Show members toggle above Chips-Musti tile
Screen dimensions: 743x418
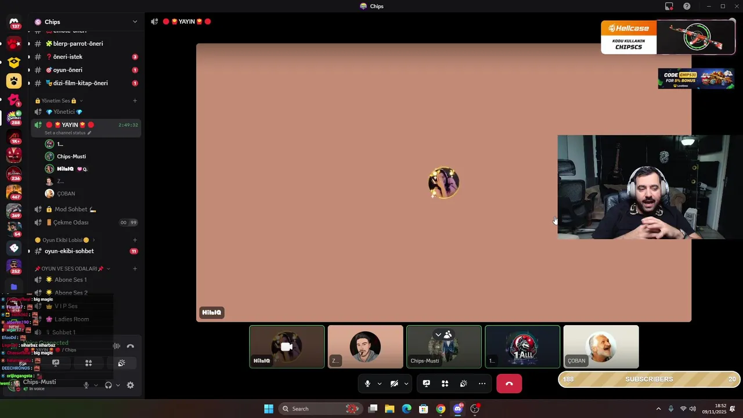(443, 334)
